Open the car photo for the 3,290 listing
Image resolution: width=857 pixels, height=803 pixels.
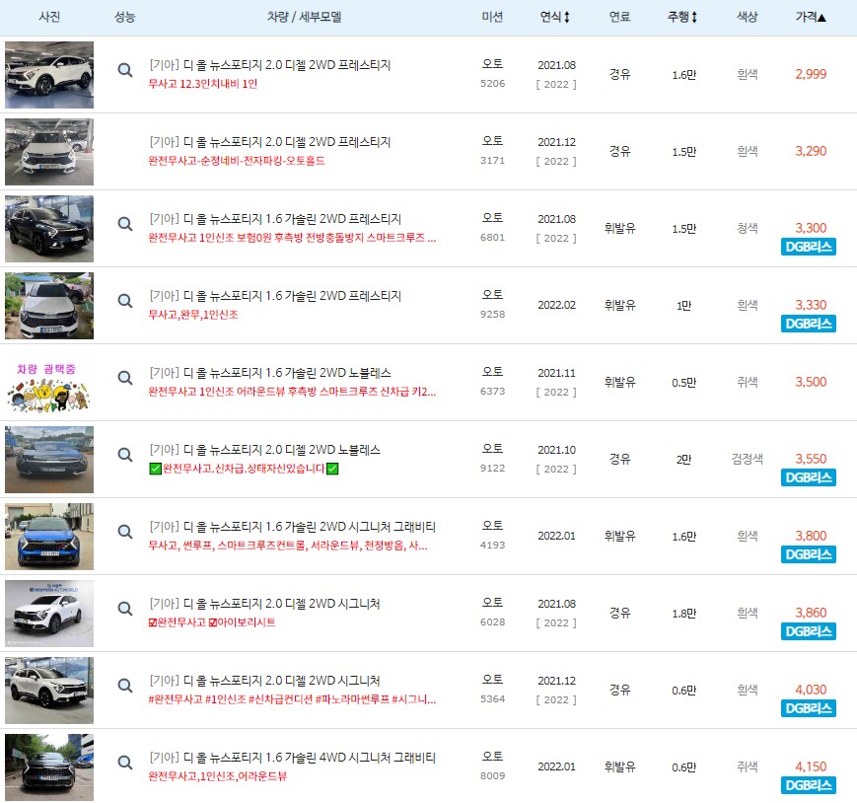point(49,152)
